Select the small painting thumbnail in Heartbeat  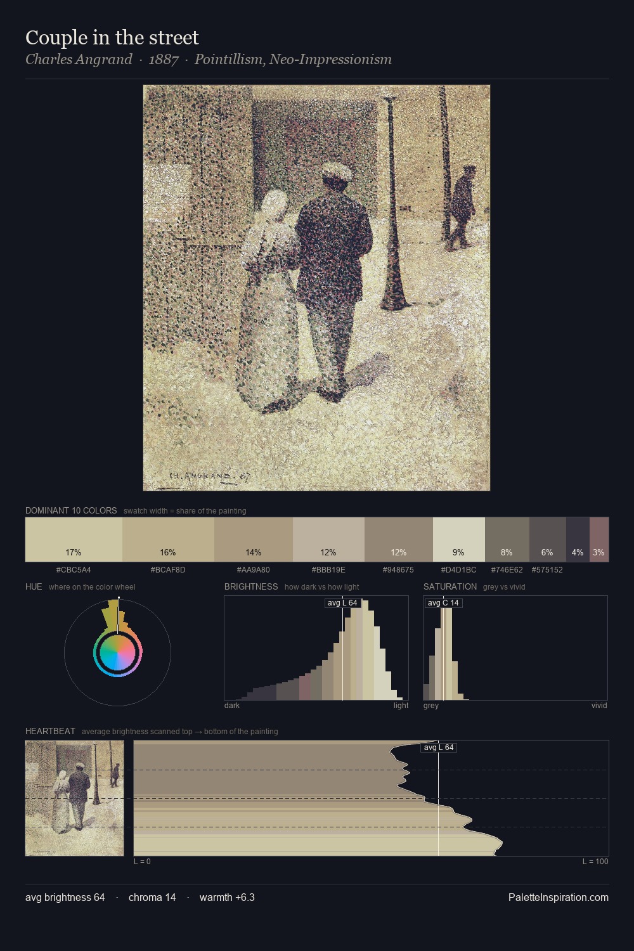(75, 798)
